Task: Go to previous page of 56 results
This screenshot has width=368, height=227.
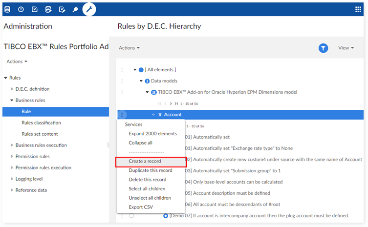Action: pyautogui.click(x=165, y=103)
